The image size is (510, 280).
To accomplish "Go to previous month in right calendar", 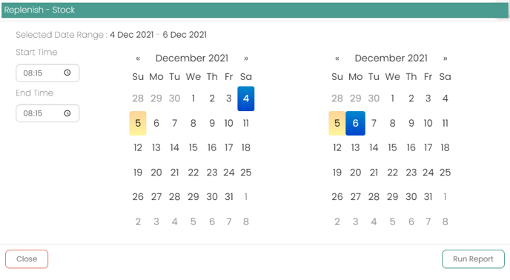I will (337, 59).
